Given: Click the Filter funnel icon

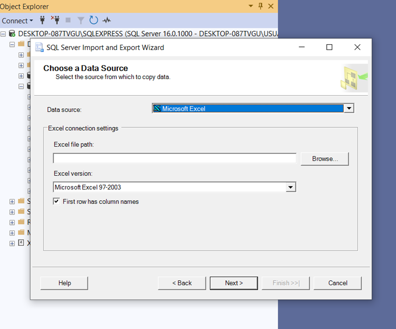Looking at the screenshot, I should [80, 20].
